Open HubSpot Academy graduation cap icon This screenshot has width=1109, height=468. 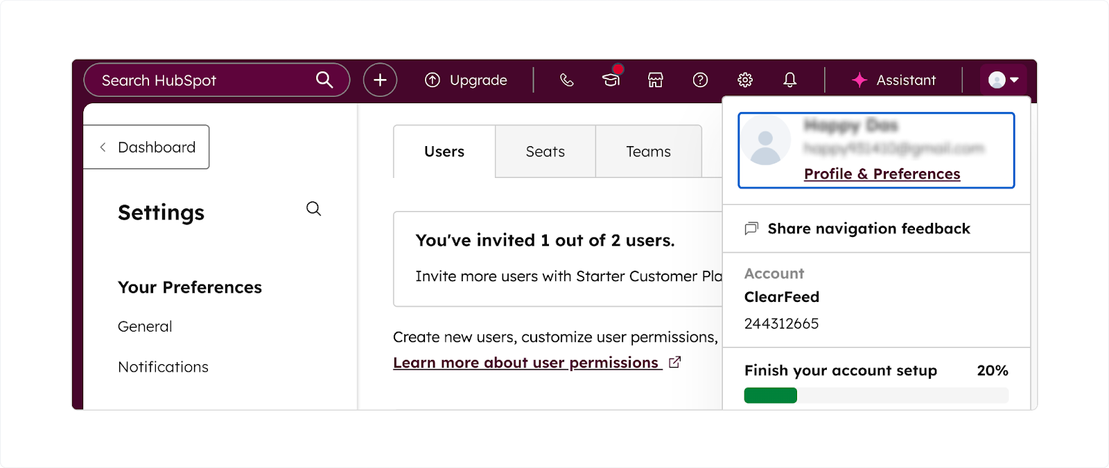tap(611, 80)
